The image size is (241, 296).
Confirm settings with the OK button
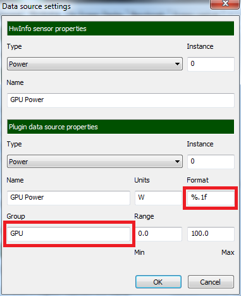158,282
